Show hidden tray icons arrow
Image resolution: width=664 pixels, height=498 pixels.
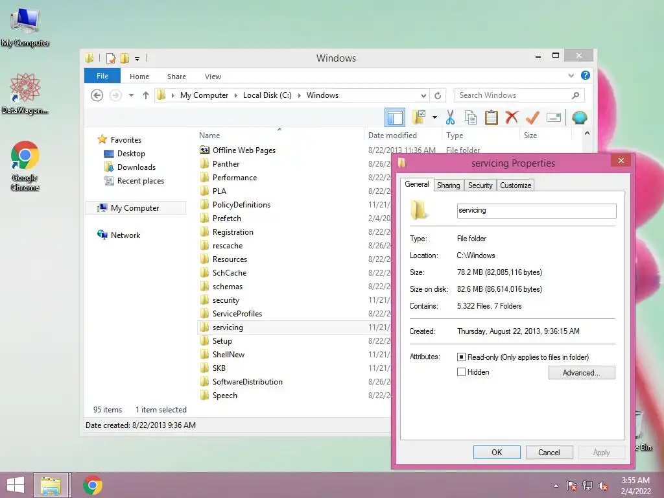[556, 486]
